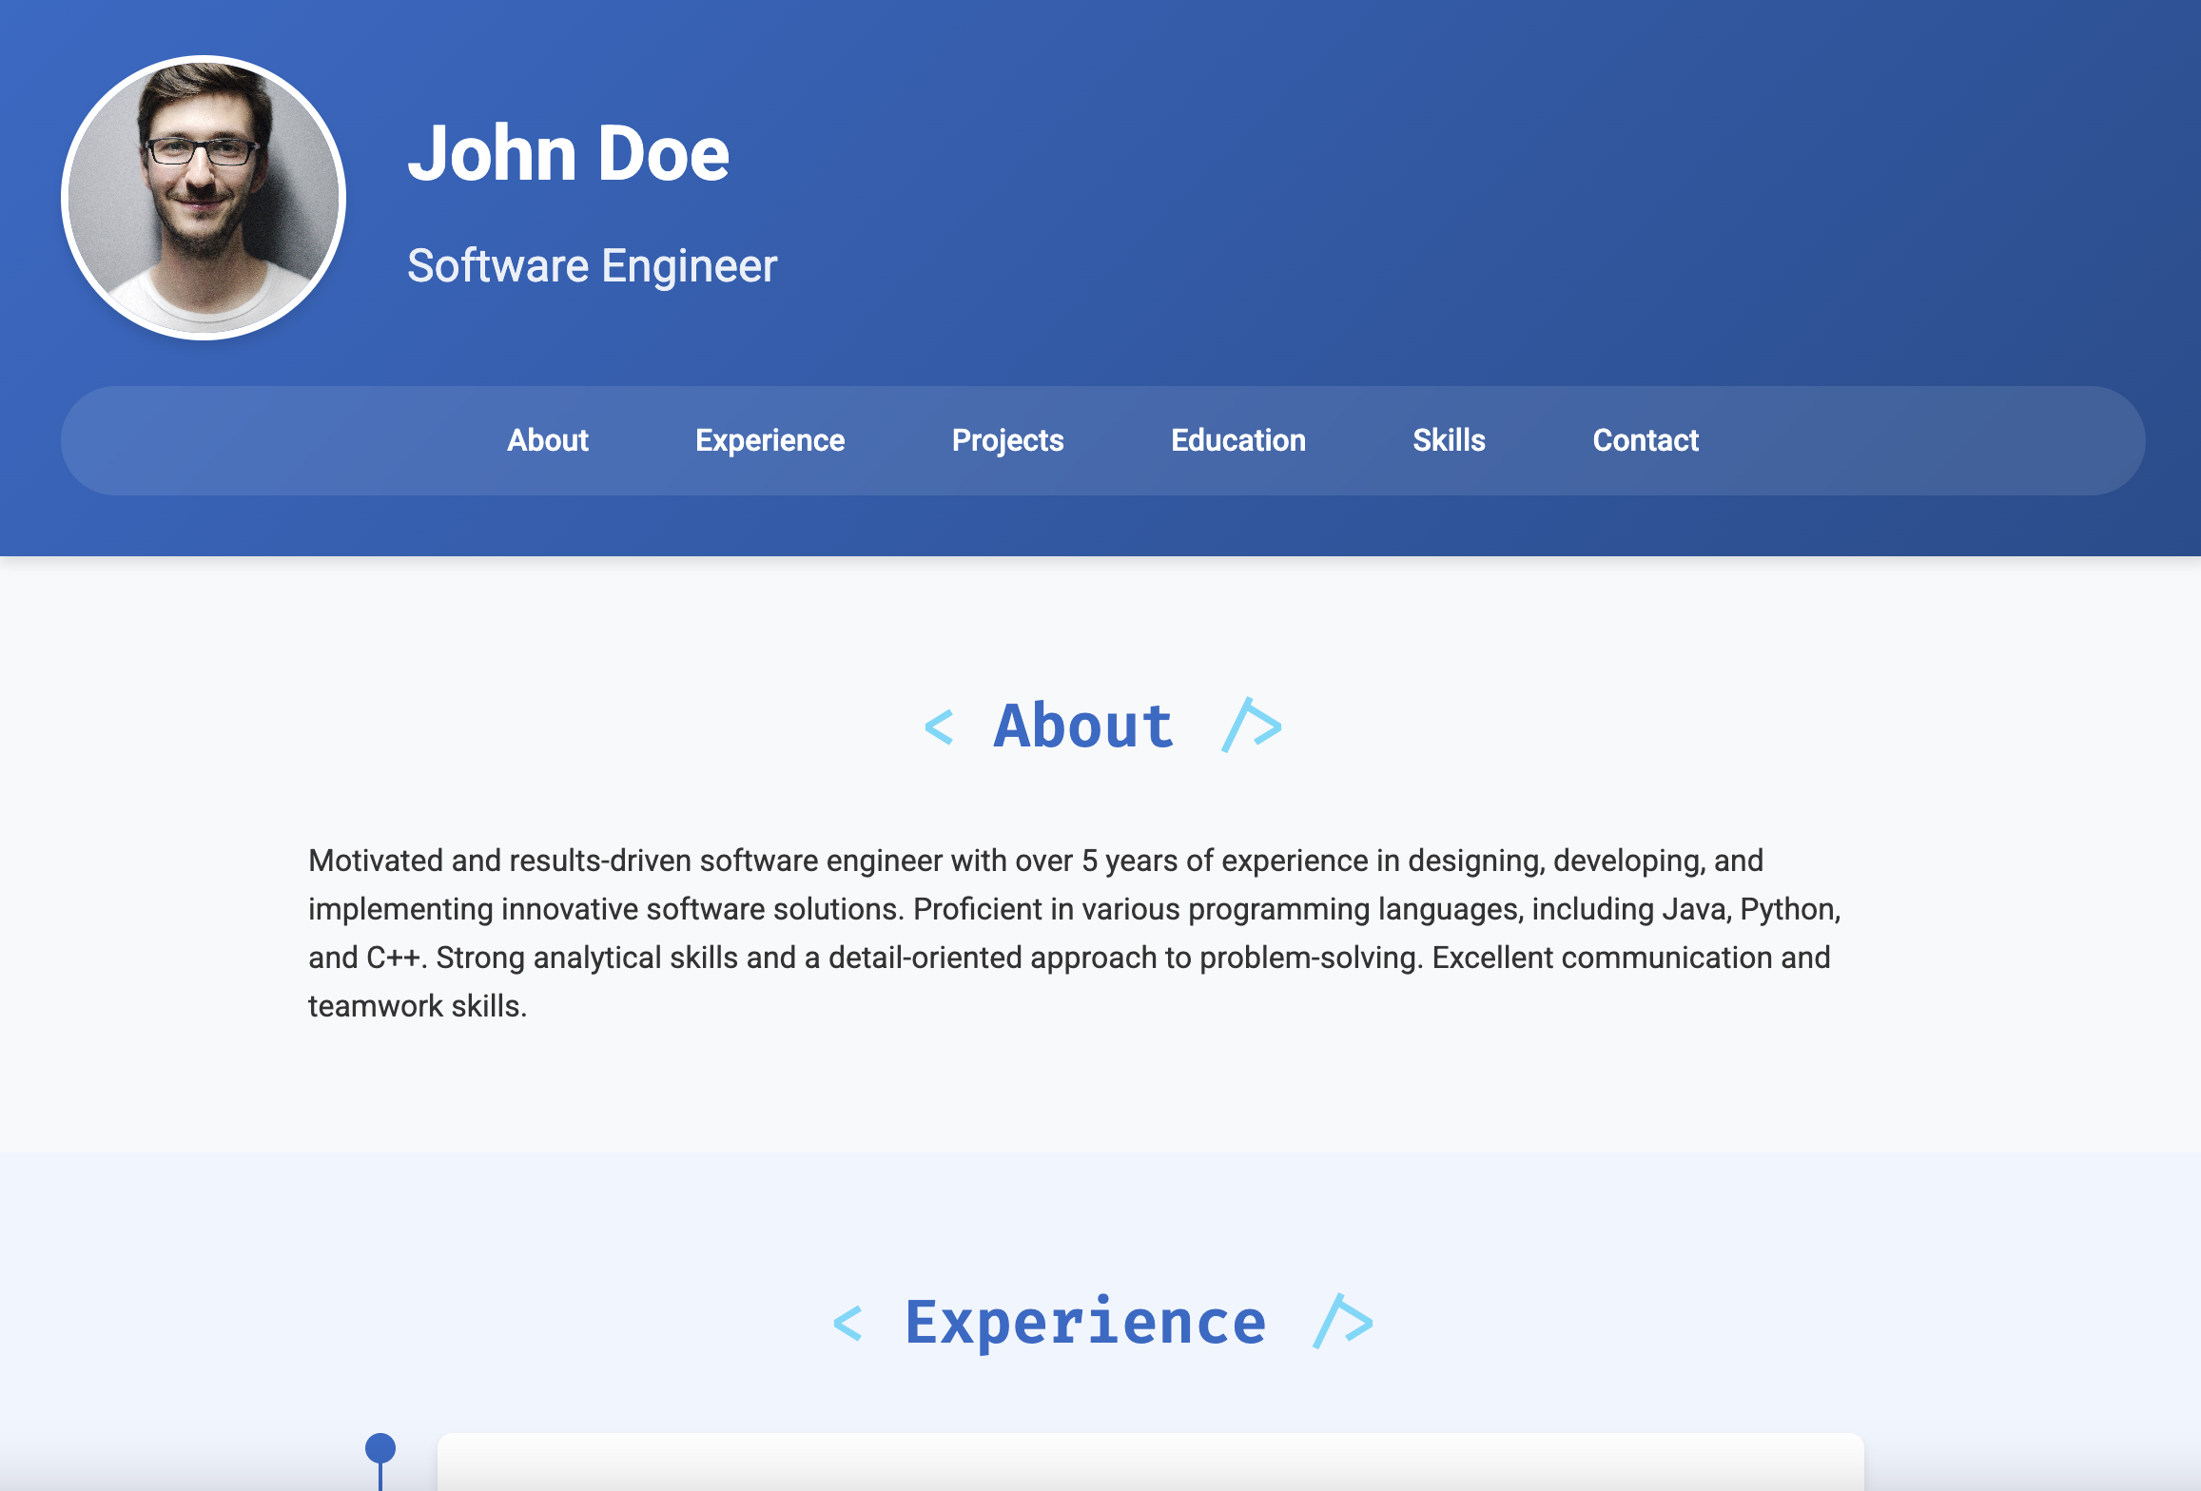Select the Experience section heading text
This screenshot has height=1491, width=2201.
pos(1085,1321)
